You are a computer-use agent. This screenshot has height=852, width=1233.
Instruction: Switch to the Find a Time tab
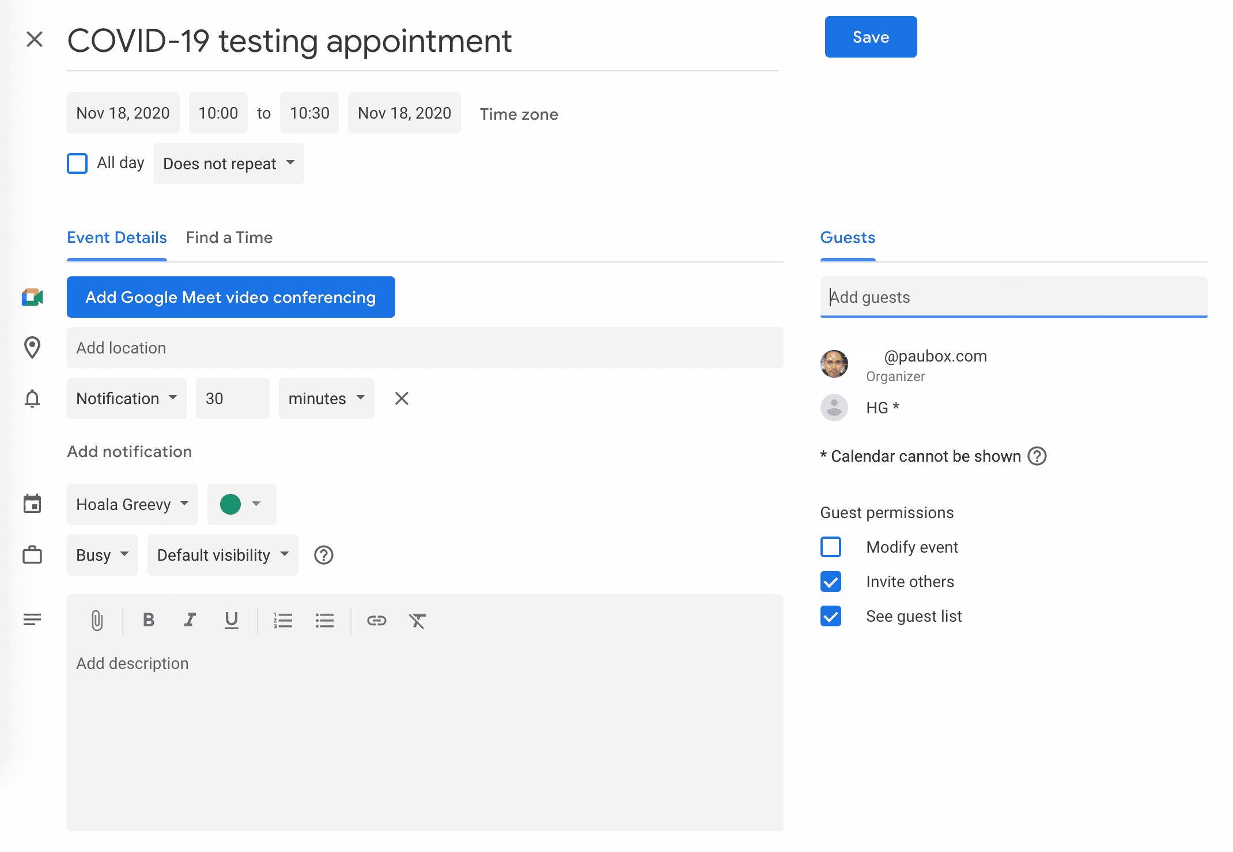click(229, 238)
